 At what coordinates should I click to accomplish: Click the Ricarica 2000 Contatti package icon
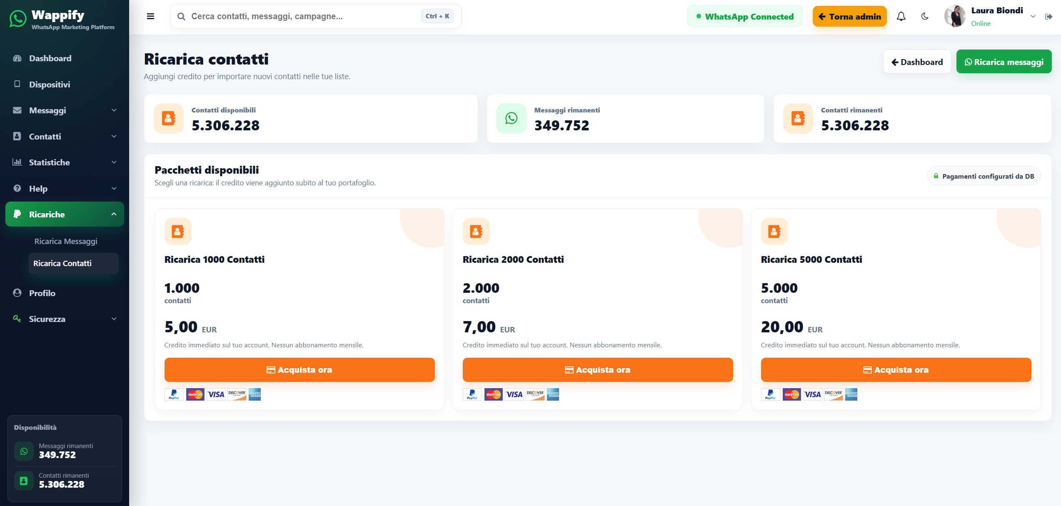click(x=476, y=231)
